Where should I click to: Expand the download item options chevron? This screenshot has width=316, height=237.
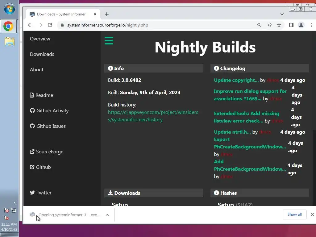click(107, 215)
